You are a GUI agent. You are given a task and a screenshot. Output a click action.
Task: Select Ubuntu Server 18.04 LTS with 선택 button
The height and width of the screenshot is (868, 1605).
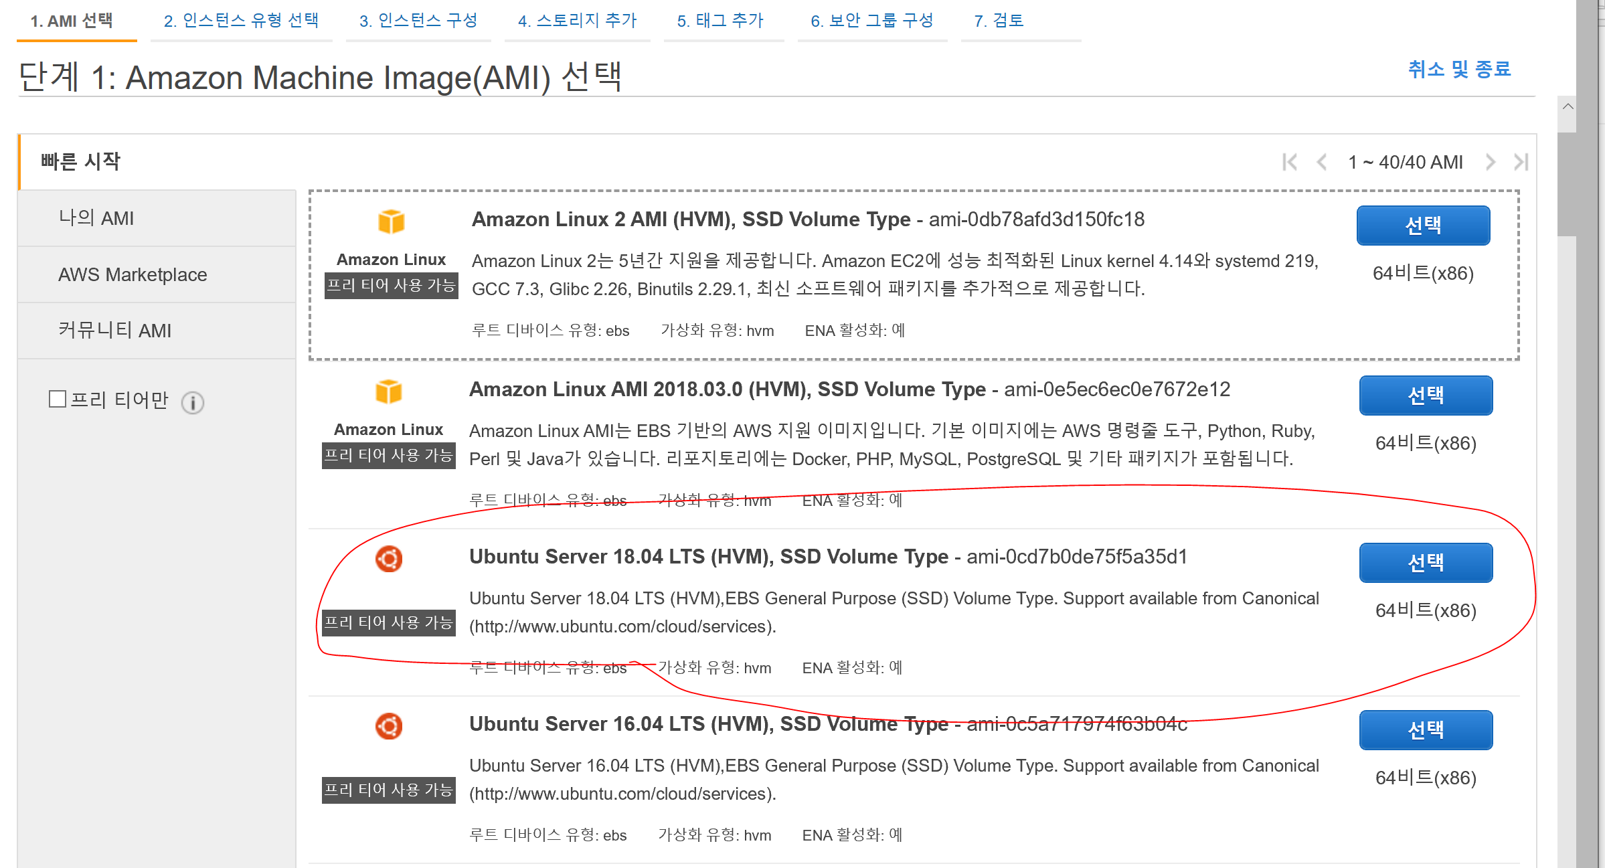[x=1426, y=562]
